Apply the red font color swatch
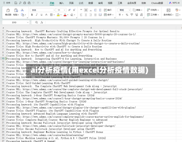Screen dimensions: 182x142 [65, 15]
